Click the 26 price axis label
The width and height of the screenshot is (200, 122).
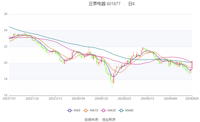[5, 14]
